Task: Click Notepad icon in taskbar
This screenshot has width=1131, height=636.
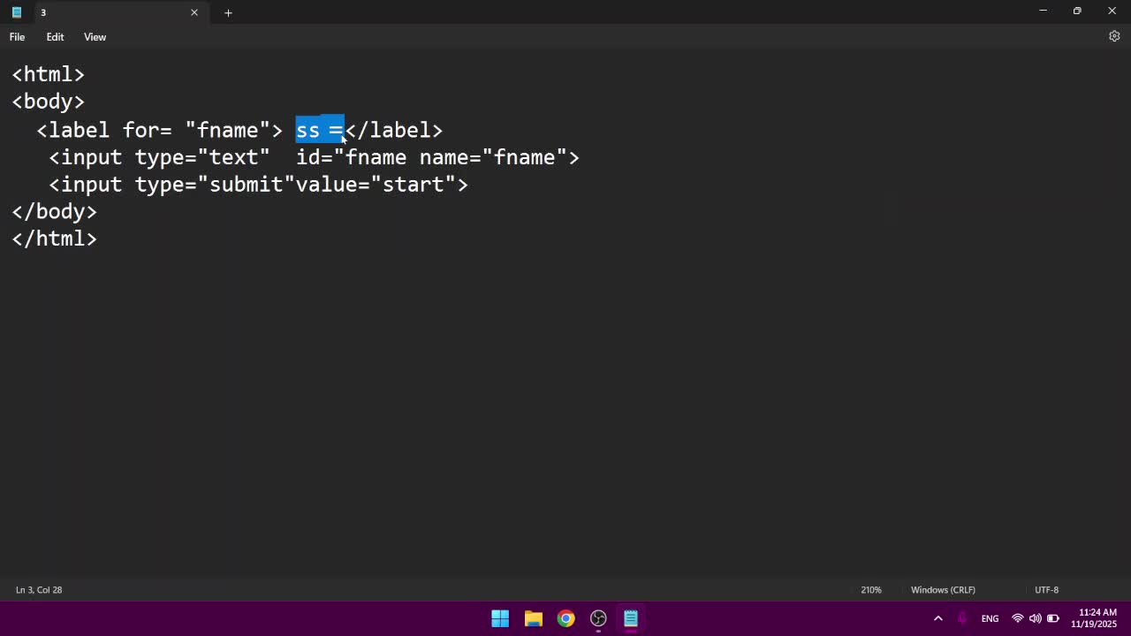Action: click(x=631, y=618)
